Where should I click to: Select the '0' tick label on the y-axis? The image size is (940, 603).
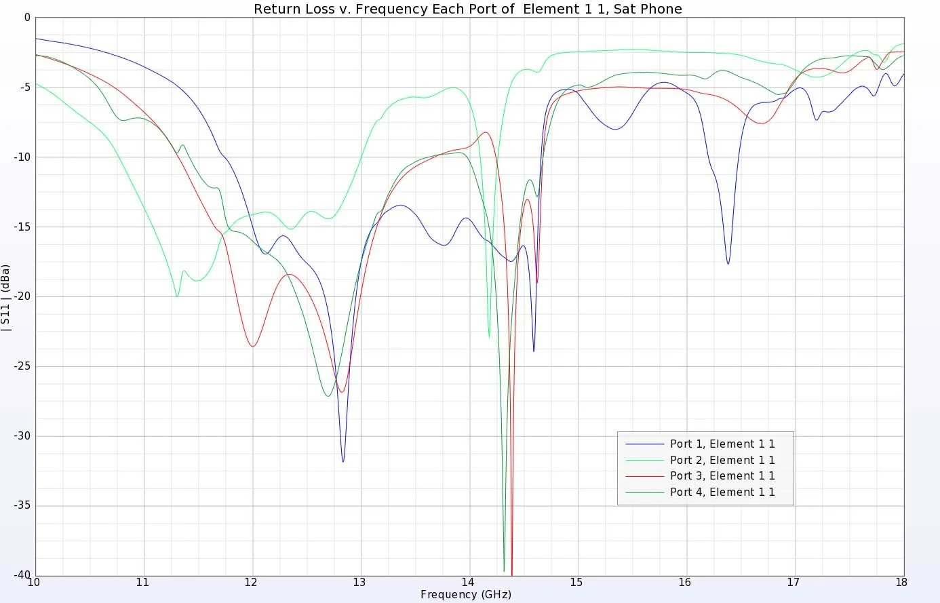[x=28, y=17]
